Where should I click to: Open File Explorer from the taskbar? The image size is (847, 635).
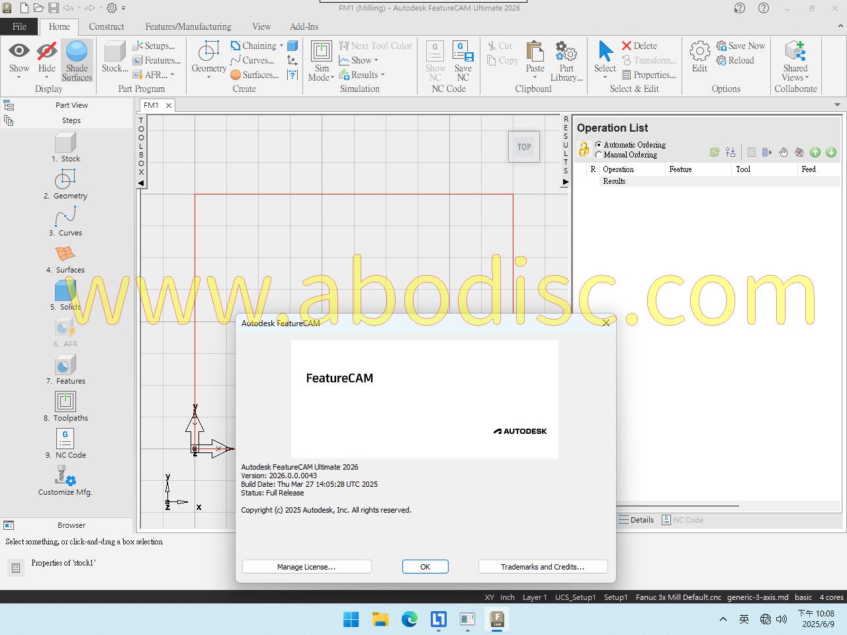(x=380, y=620)
